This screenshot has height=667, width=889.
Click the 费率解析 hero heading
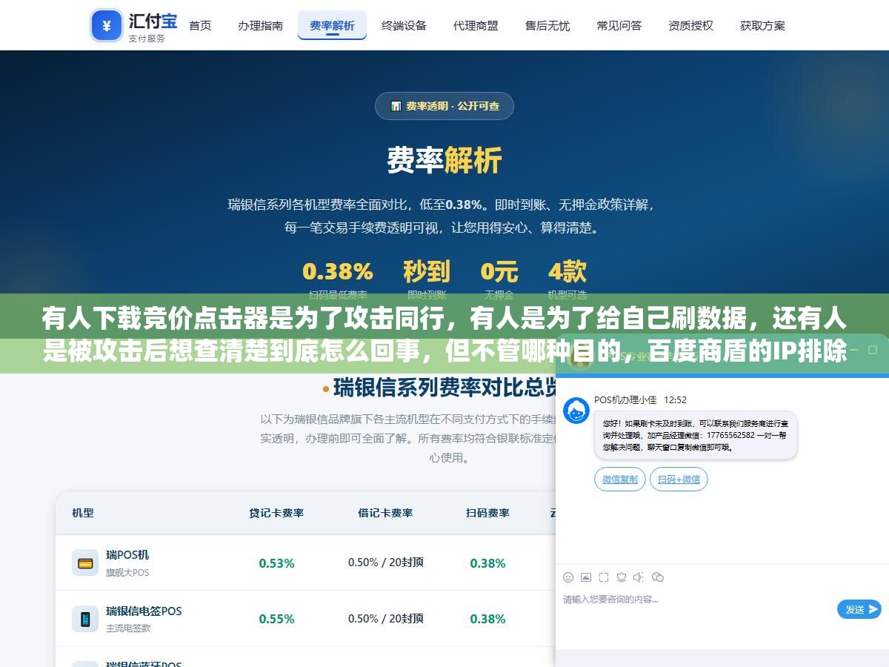pyautogui.click(x=444, y=160)
